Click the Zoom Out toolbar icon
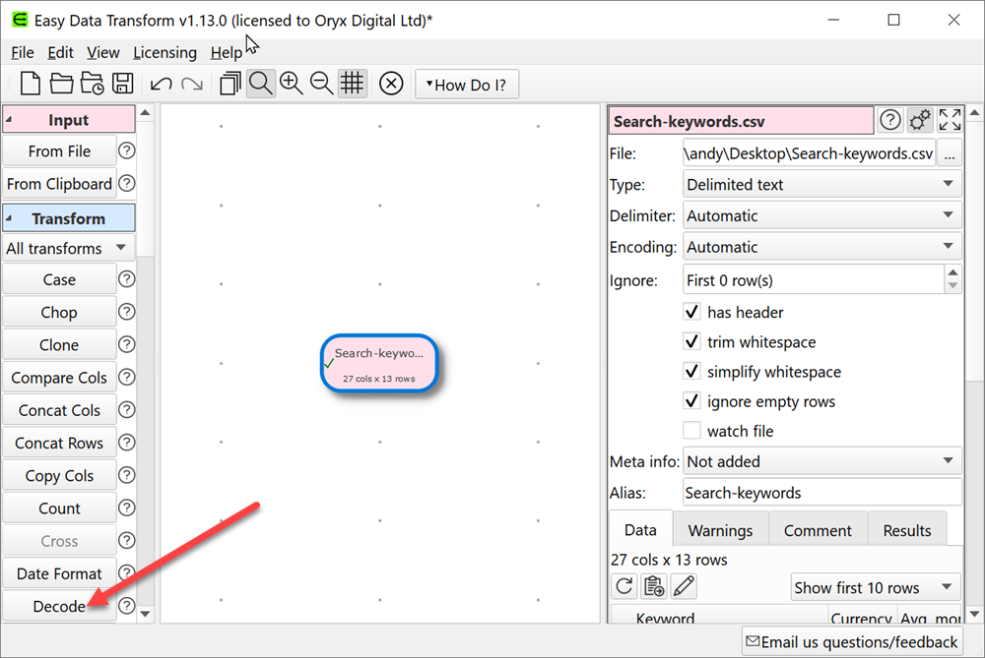This screenshot has width=985, height=658. coord(321,84)
